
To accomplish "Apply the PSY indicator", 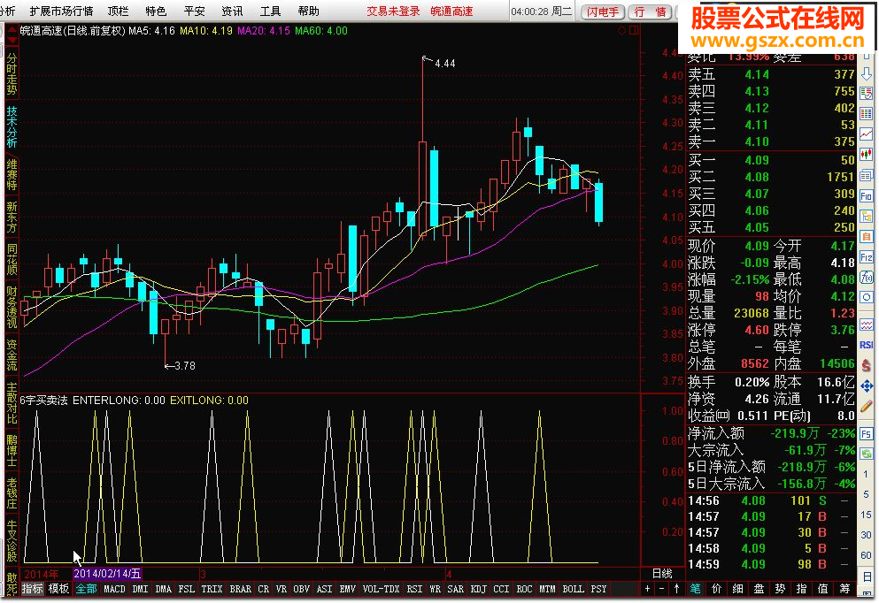I will pyautogui.click(x=598, y=589).
